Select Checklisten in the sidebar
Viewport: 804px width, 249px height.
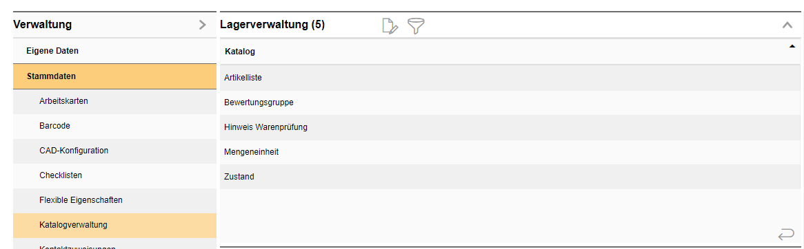click(115, 175)
